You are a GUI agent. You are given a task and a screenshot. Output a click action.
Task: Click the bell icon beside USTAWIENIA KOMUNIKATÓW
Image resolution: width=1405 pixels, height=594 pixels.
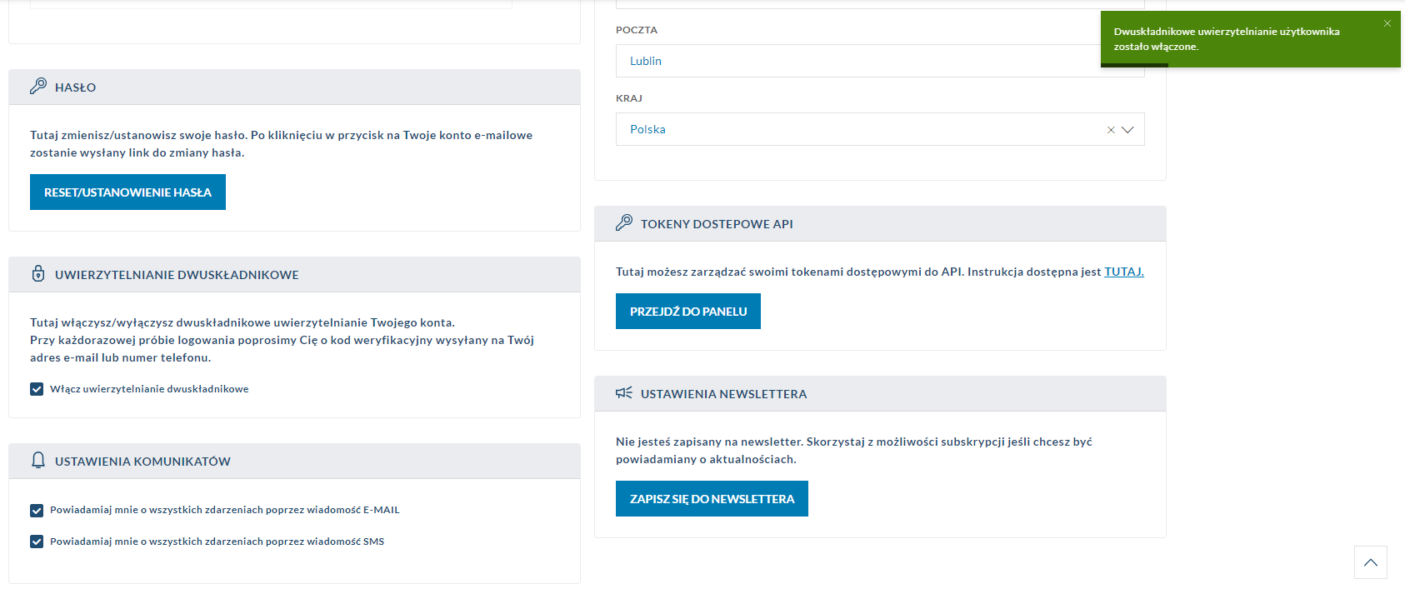[x=38, y=461]
